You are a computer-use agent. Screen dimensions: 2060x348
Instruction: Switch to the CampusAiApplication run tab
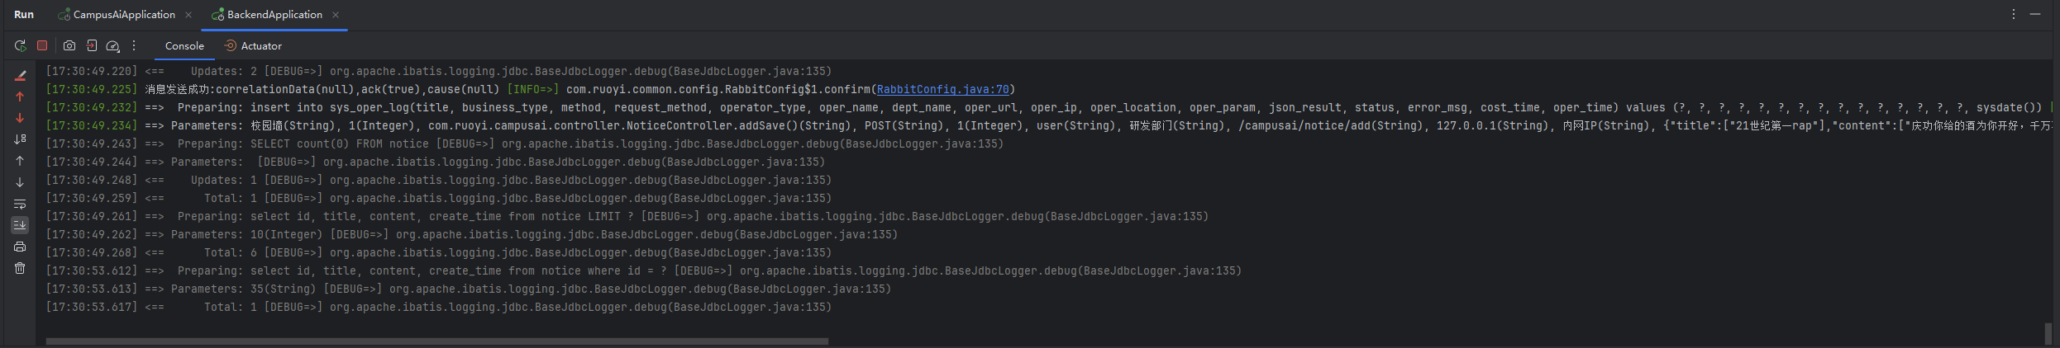pyautogui.click(x=123, y=15)
